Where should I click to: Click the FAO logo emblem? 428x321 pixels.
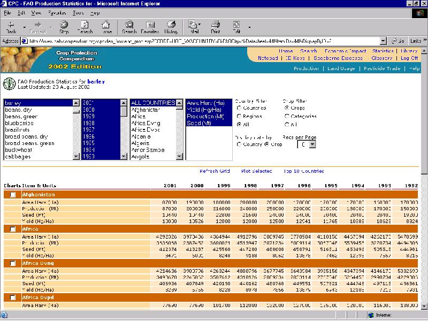pos(9,84)
